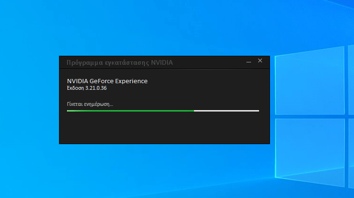Close the NVIDIA installer window
This screenshot has height=198, width=354.
pos(260,60)
